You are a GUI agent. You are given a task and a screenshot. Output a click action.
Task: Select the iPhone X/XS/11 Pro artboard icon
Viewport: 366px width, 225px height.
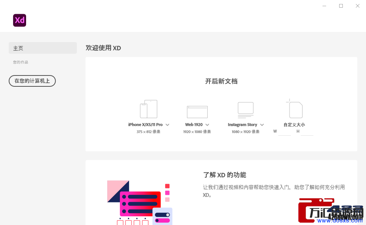(149, 109)
